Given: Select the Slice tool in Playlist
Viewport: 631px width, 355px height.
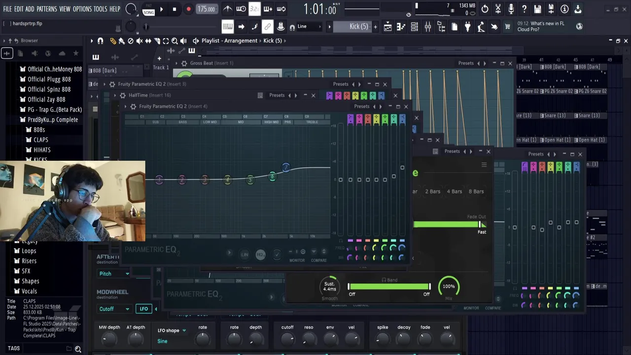Looking at the screenshot, I should [157, 41].
